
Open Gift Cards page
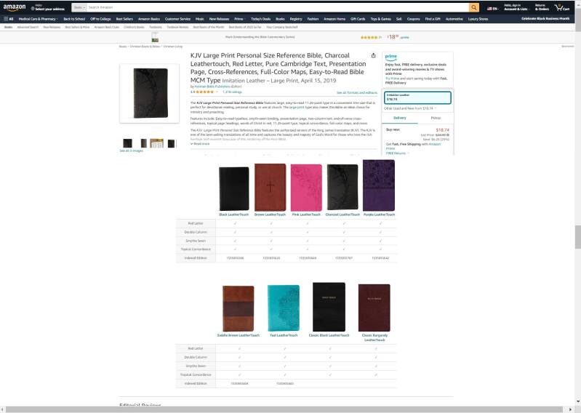click(x=358, y=19)
